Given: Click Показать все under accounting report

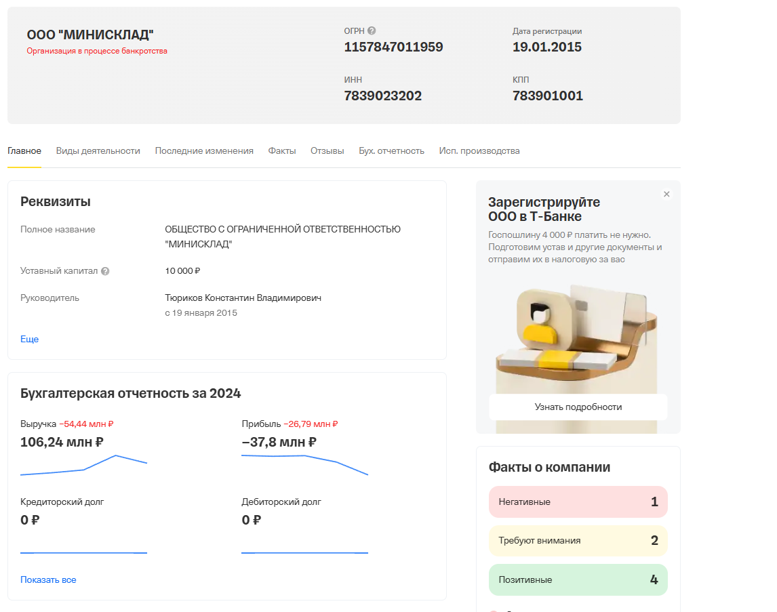Looking at the screenshot, I should [48, 580].
